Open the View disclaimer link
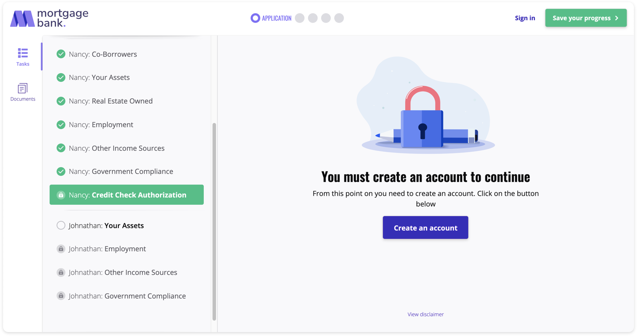This screenshot has height=336, width=637. (425, 314)
